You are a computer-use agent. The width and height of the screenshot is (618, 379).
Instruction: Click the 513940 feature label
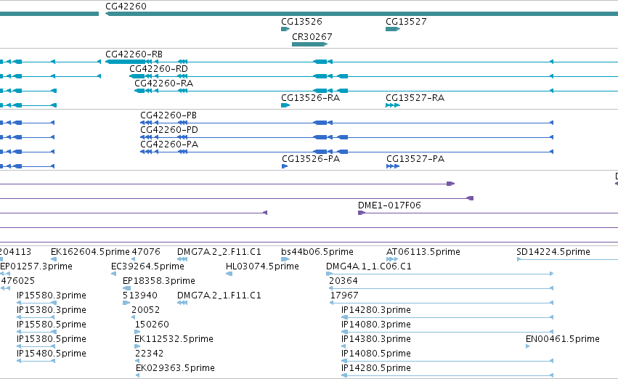pos(140,296)
